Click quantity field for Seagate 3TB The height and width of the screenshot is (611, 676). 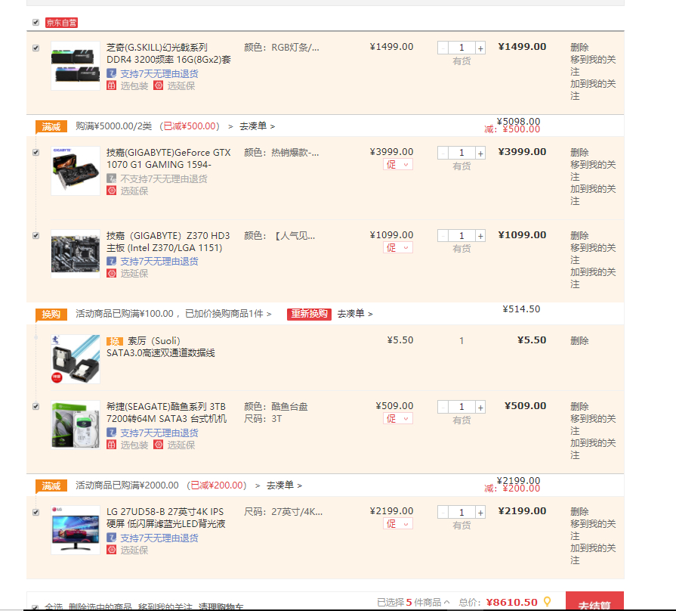point(461,407)
